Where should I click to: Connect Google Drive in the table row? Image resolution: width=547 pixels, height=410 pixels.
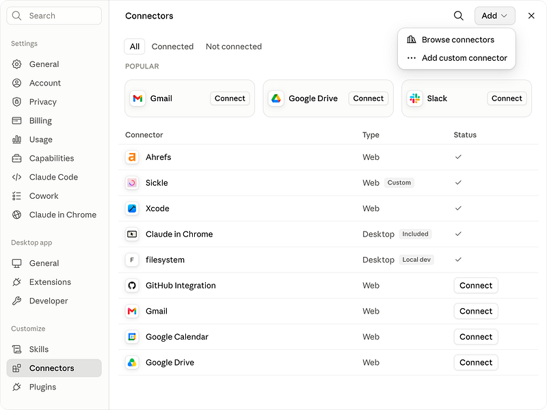click(476, 363)
